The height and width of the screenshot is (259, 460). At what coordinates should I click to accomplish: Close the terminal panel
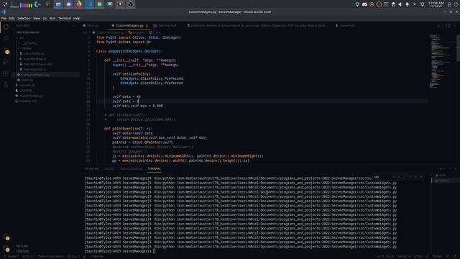coord(456,168)
